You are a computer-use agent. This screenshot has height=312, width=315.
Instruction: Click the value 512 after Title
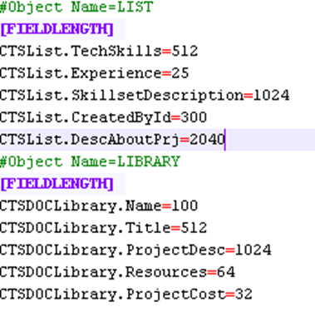(194, 228)
